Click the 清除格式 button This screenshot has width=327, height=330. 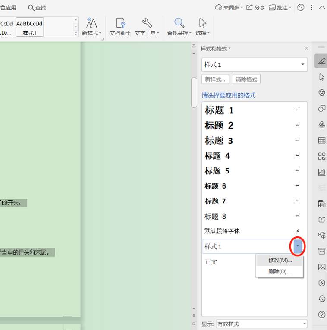246,79
